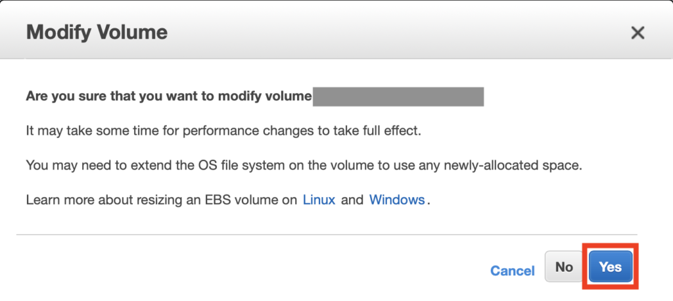Open the Windows resizing guide link
The height and width of the screenshot is (301, 673).
click(397, 200)
